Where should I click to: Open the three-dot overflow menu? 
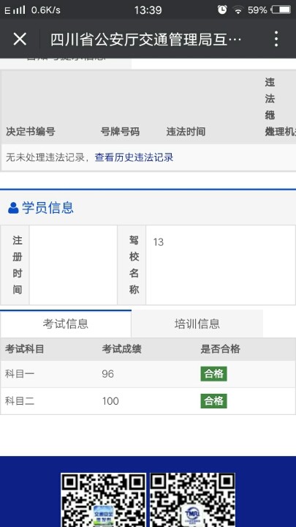pyautogui.click(x=276, y=39)
